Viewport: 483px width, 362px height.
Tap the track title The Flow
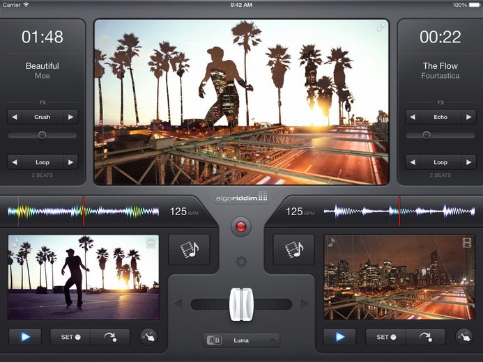pyautogui.click(x=440, y=66)
